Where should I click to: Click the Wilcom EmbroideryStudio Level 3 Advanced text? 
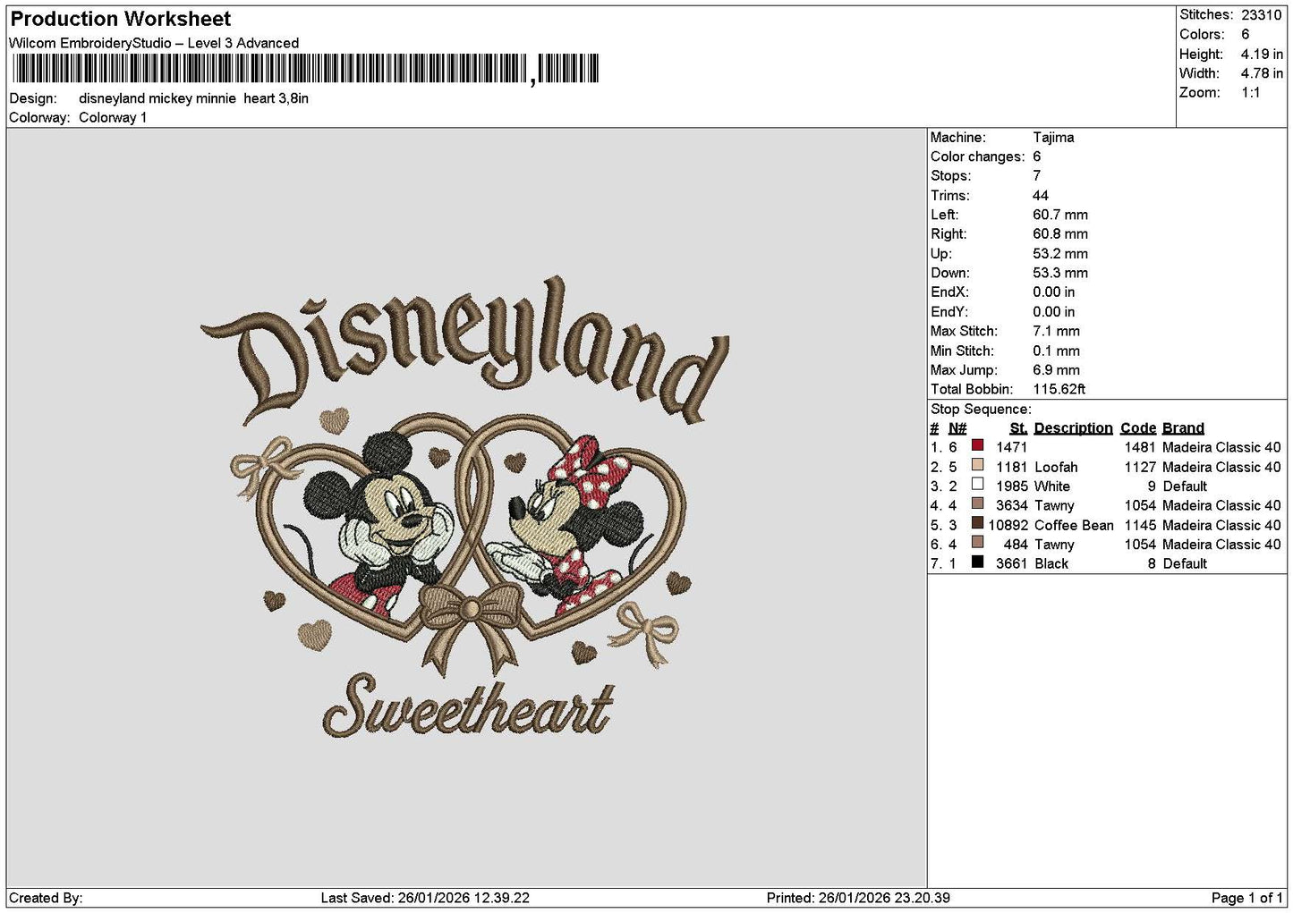click(x=154, y=43)
